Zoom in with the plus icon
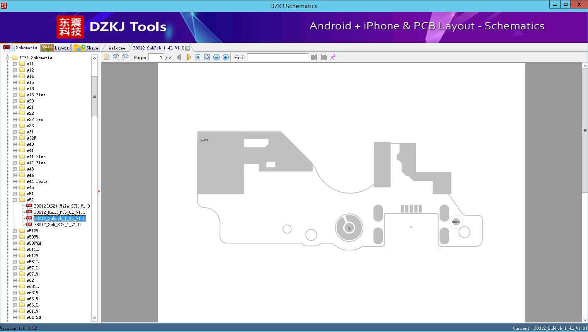588x332 pixels. (x=226, y=57)
